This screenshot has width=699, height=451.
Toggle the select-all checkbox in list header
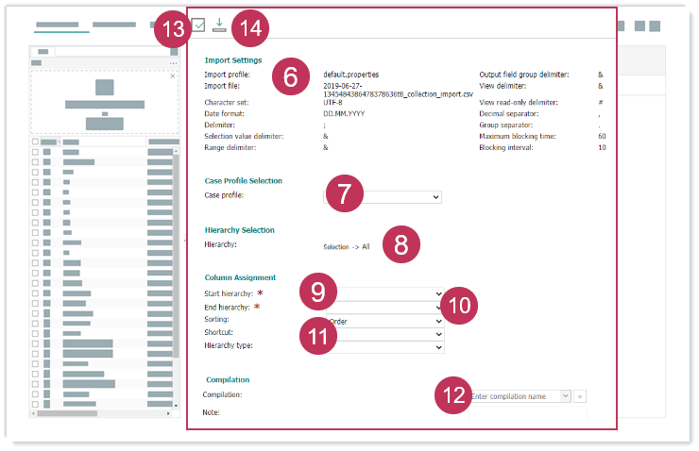tap(36, 142)
